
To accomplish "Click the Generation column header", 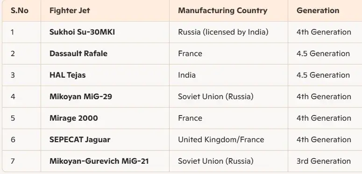I will coord(325,11).
